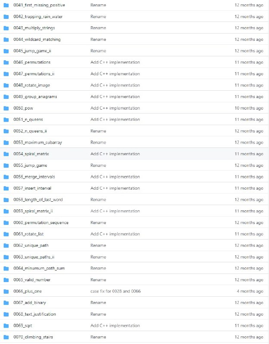Click '4 months ago' timestamp for 0066_plus_one
269x344 pixels.
tap(250, 291)
